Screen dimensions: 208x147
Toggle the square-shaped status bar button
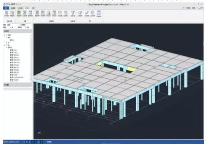[36, 142]
